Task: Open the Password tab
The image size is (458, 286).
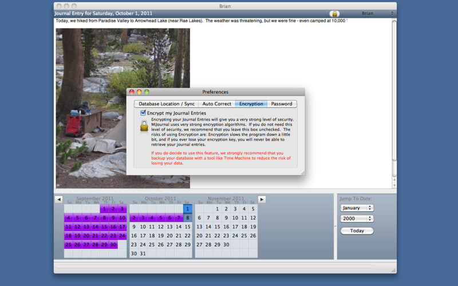Action: click(x=281, y=104)
